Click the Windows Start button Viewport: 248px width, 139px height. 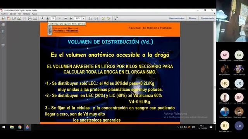click(4, 127)
